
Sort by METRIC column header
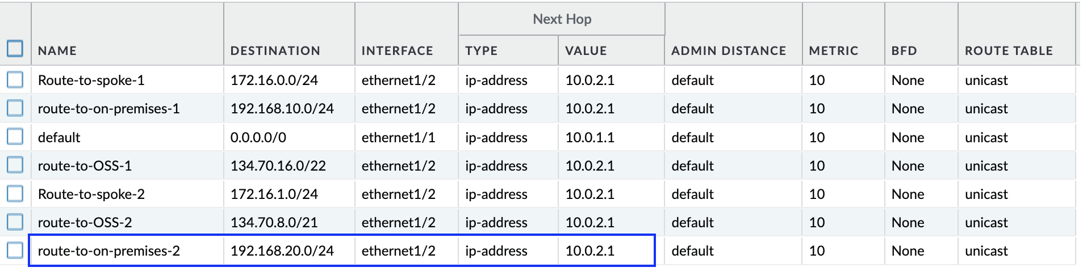point(833,51)
